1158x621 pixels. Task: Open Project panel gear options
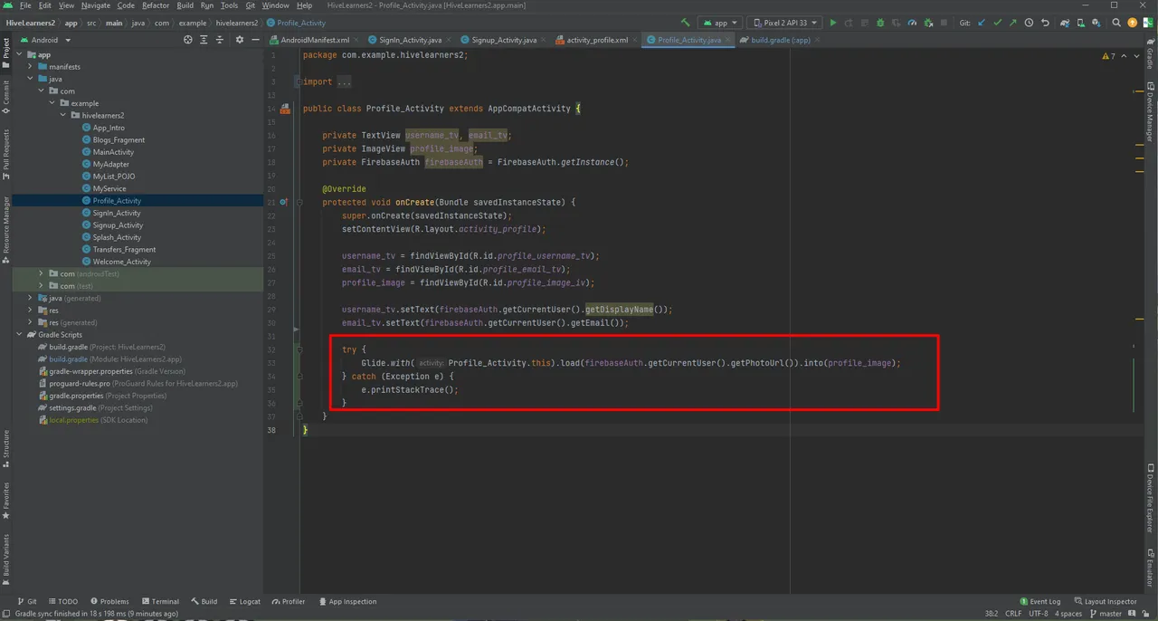240,40
